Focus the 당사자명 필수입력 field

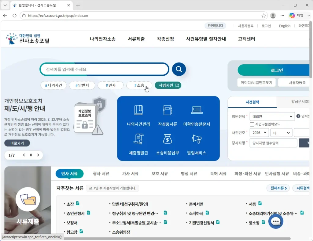(273, 143)
